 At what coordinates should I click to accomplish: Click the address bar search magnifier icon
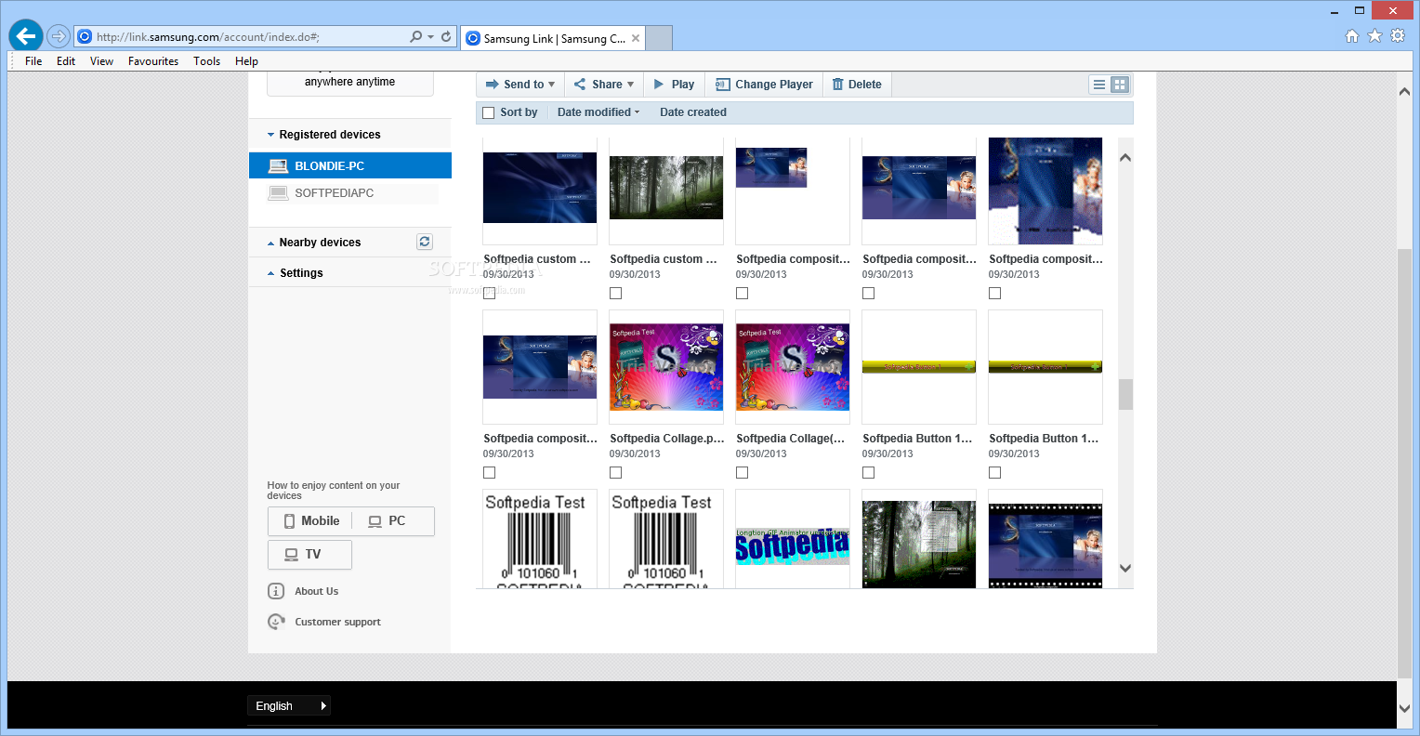click(x=415, y=37)
